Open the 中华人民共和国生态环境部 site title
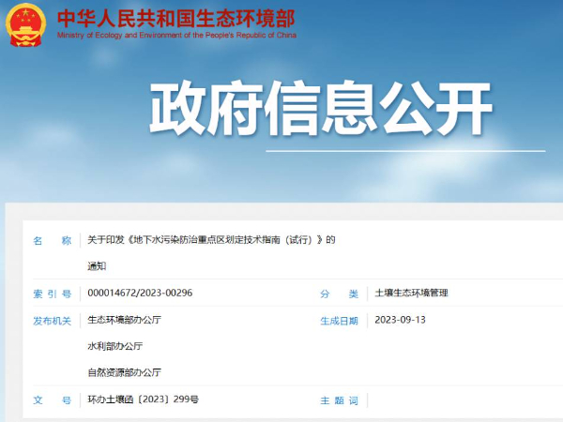 tap(176, 19)
